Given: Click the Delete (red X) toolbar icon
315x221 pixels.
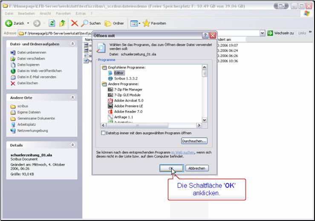Looking at the screenshot, I should (x=75, y=23).
